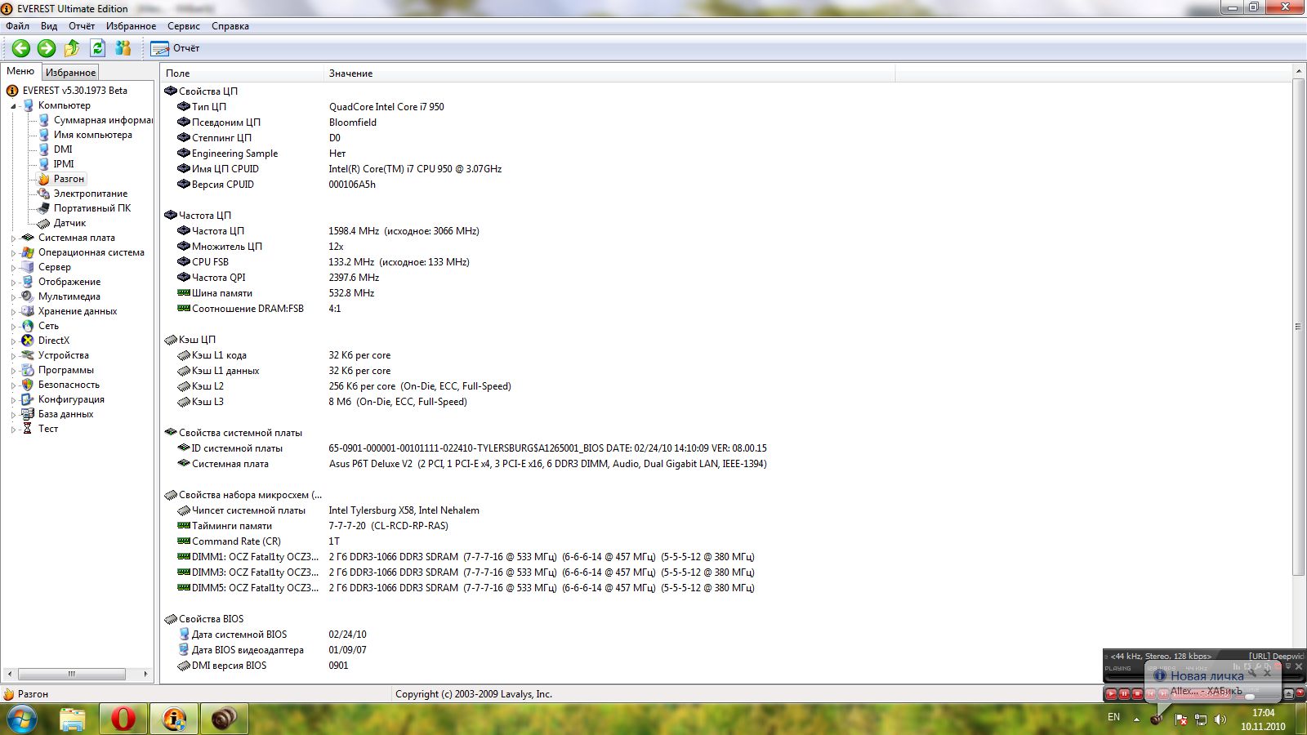Go up one level with folder icon
The width and height of the screenshot is (1307, 735).
click(72, 48)
